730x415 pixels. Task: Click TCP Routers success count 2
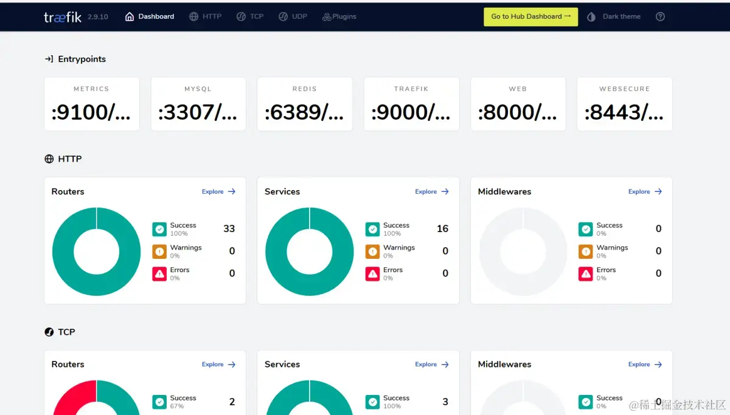pos(232,402)
